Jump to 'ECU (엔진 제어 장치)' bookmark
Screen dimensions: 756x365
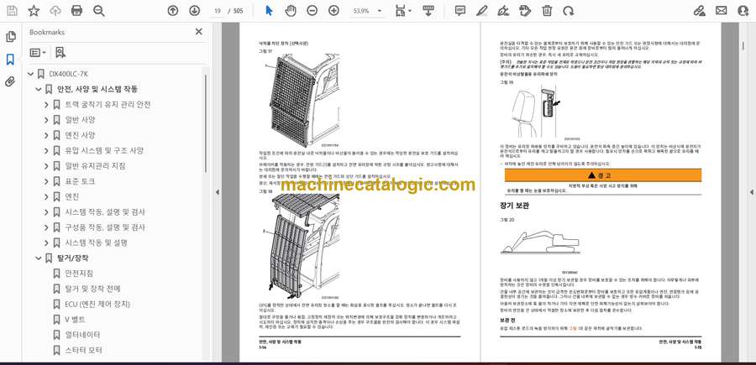click(x=97, y=304)
